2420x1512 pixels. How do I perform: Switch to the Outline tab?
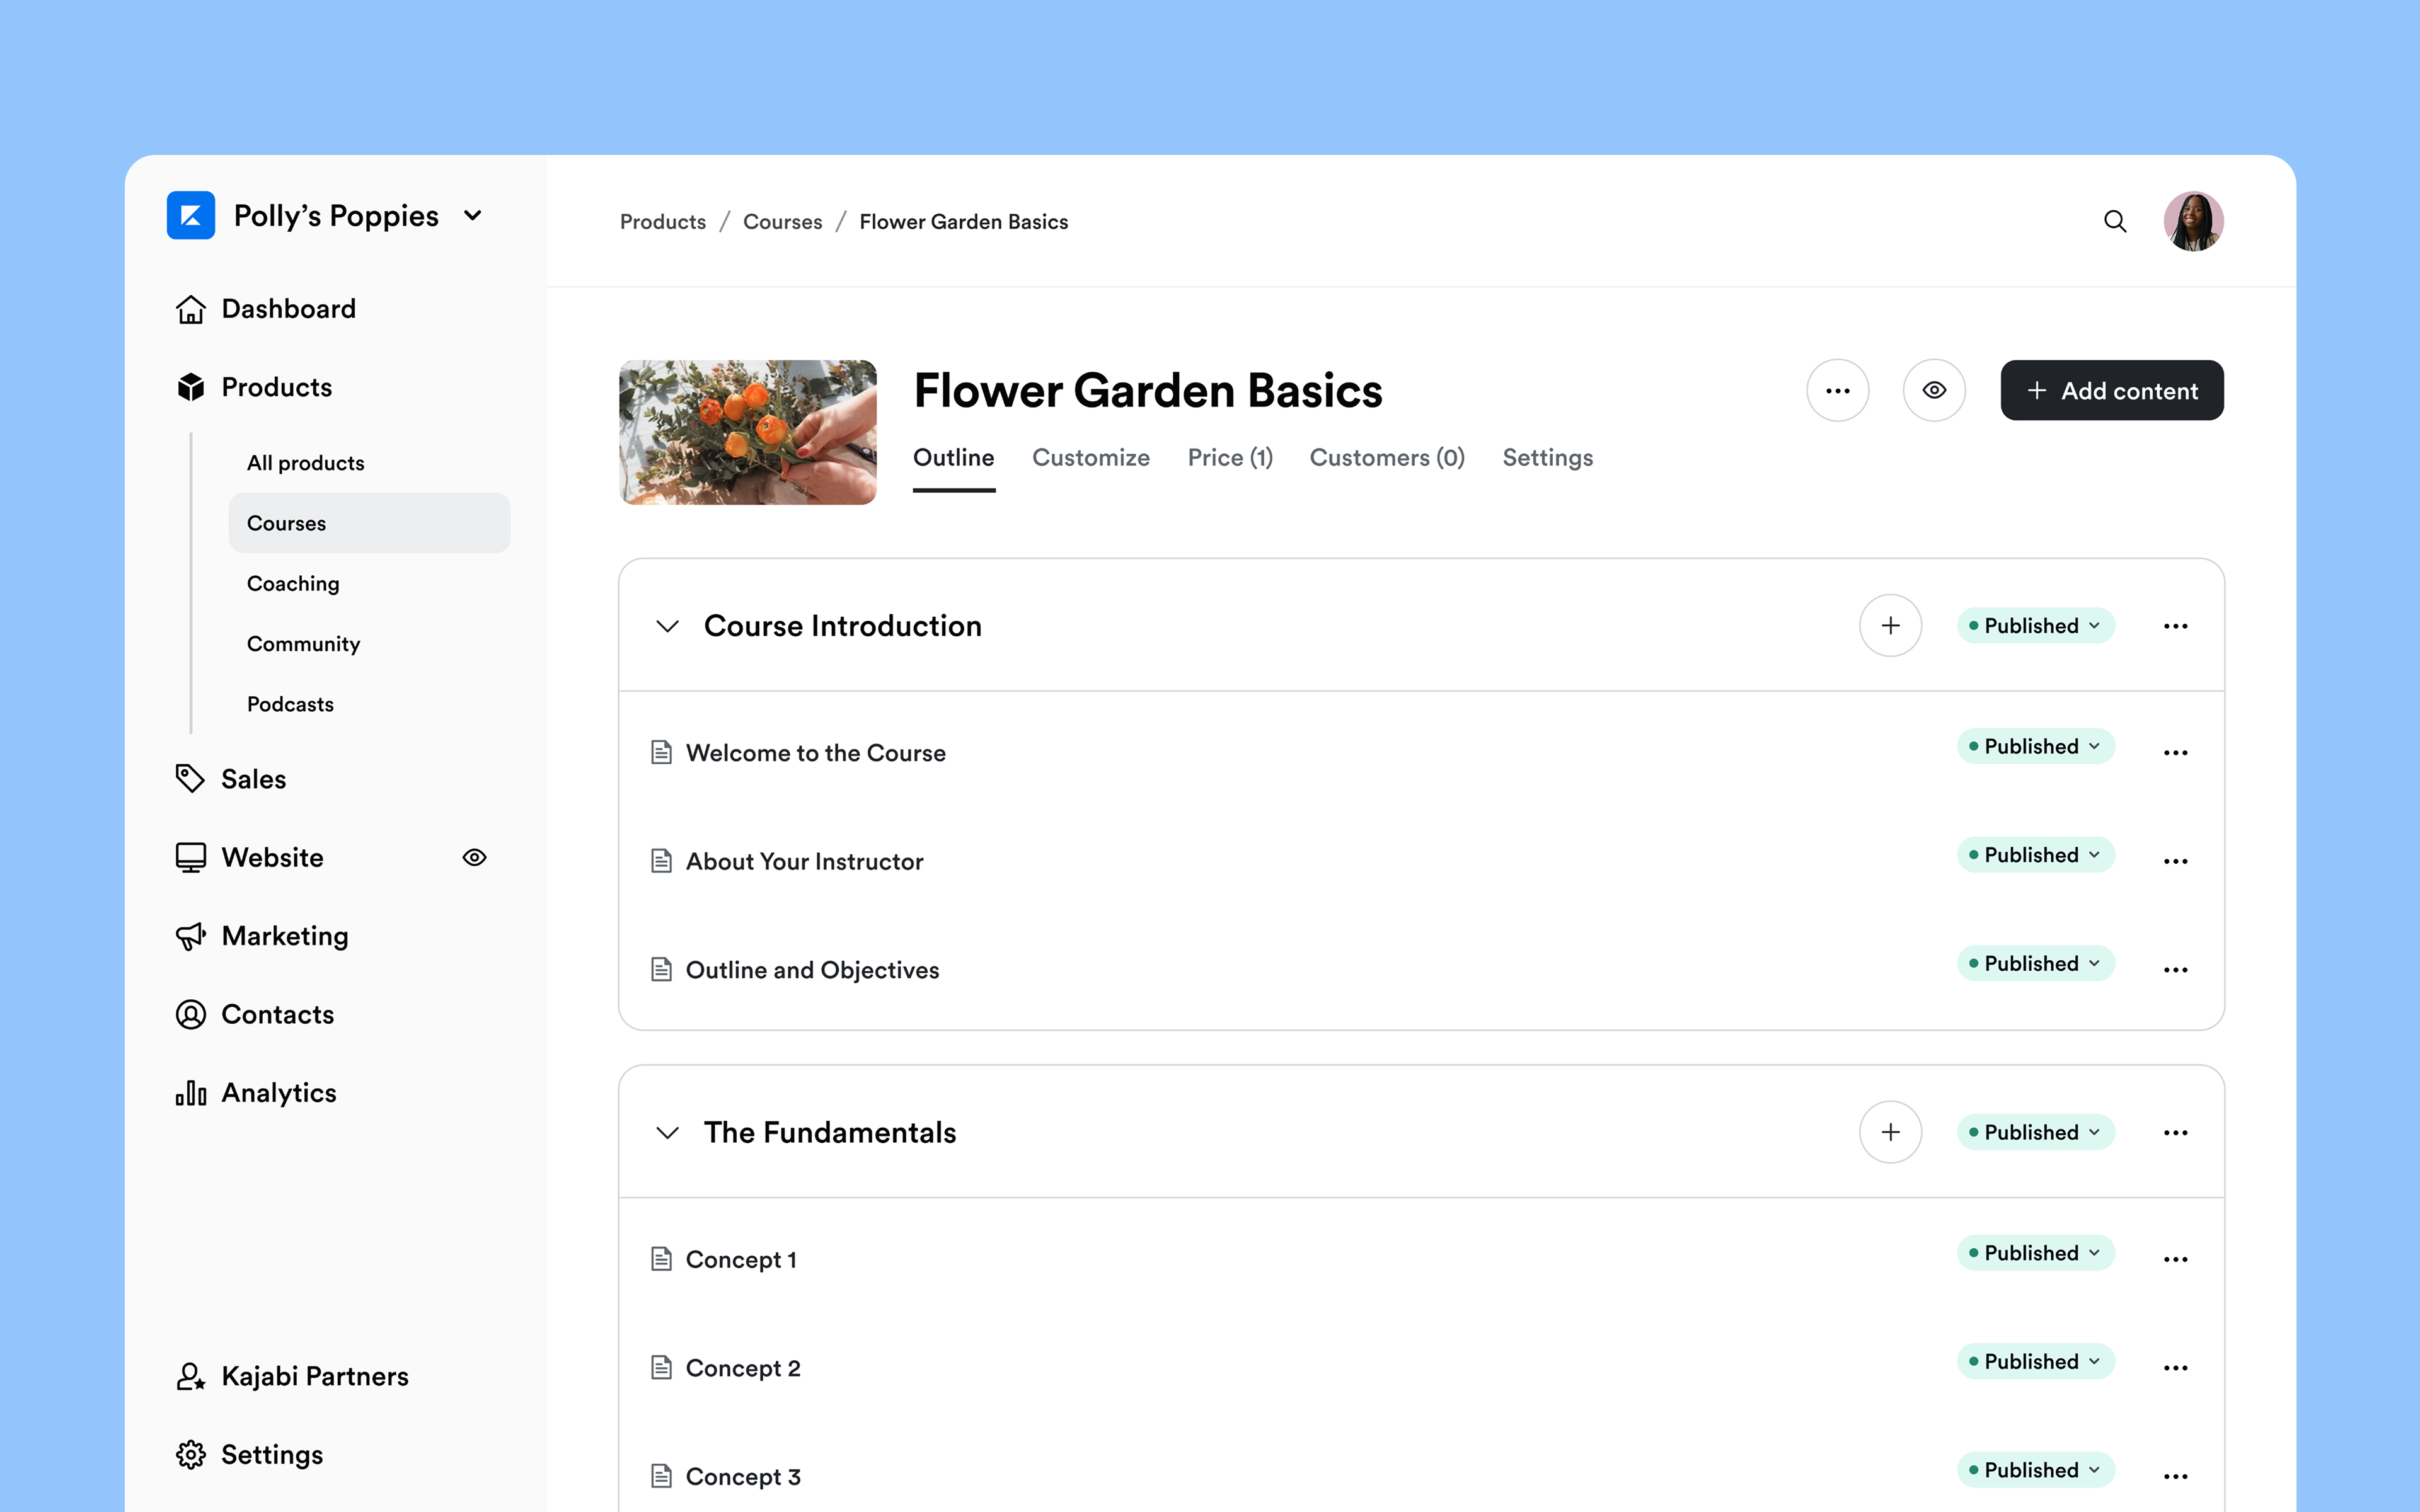954,458
